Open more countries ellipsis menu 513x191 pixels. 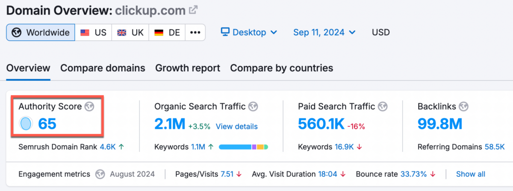195,32
